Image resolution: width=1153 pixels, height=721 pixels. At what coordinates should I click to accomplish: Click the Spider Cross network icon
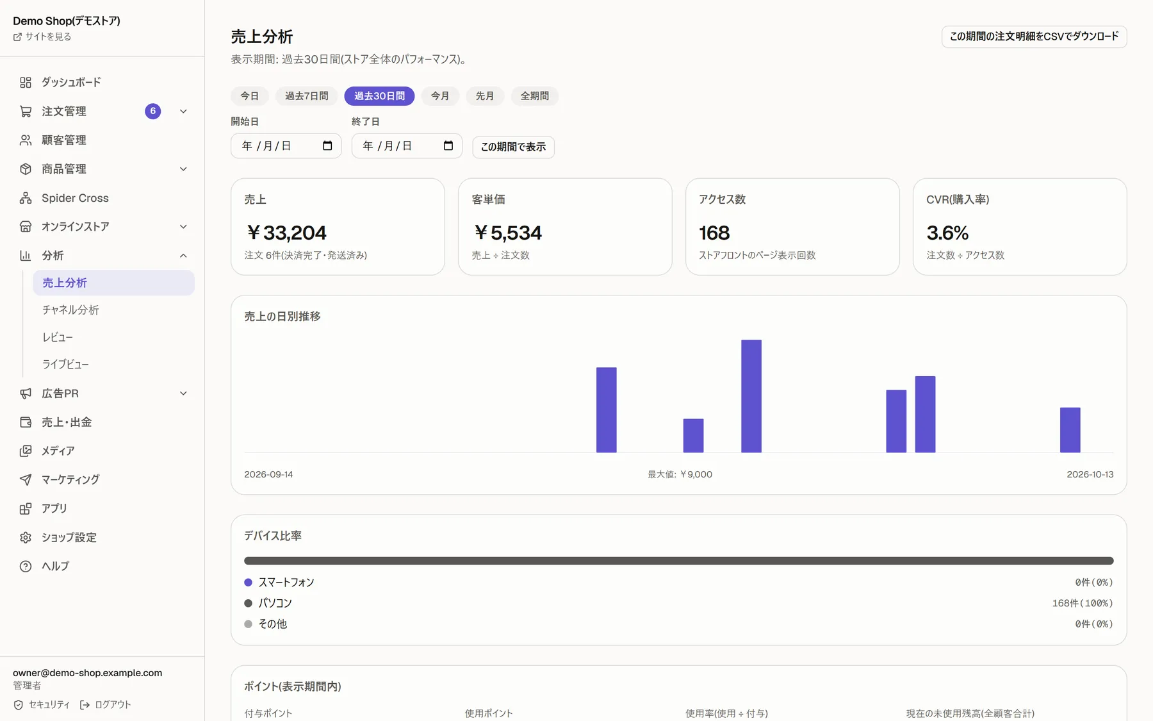coord(26,198)
